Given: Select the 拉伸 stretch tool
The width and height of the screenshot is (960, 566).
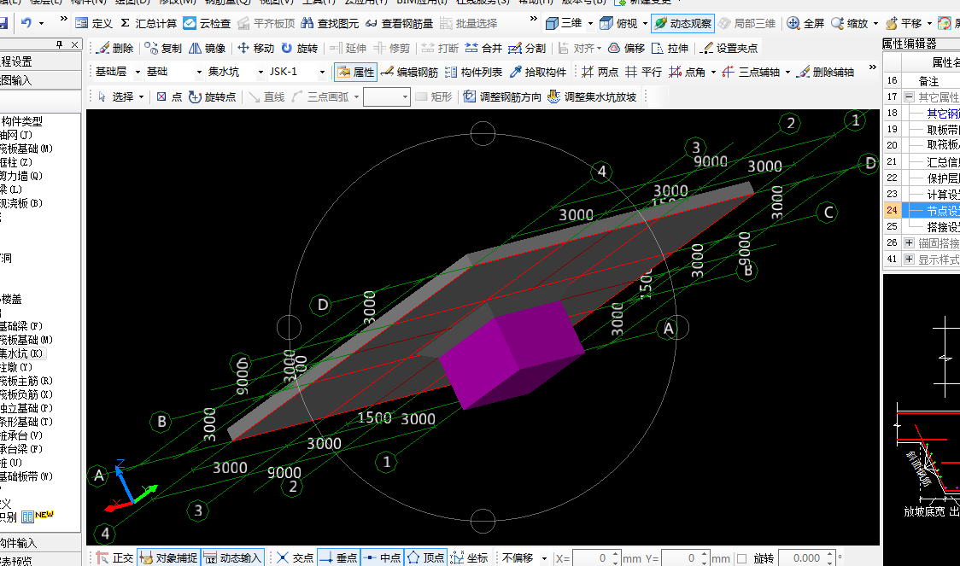Looking at the screenshot, I should 670,48.
